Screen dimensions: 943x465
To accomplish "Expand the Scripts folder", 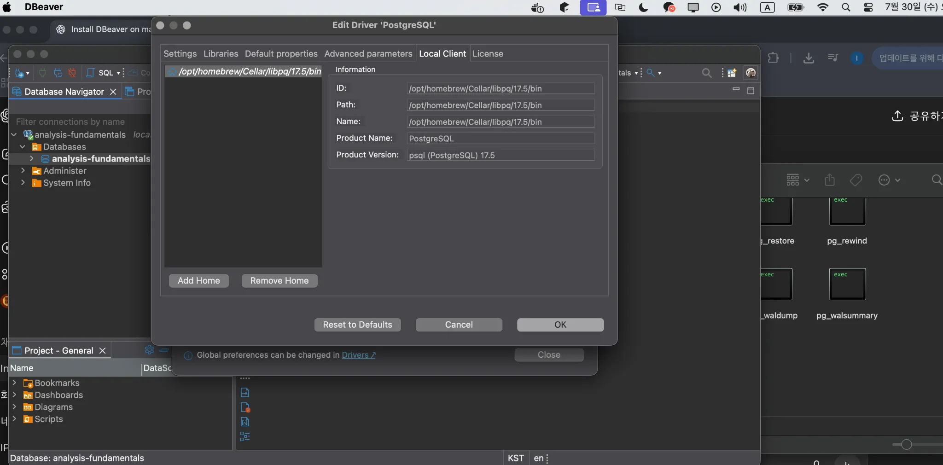I will [x=14, y=418].
